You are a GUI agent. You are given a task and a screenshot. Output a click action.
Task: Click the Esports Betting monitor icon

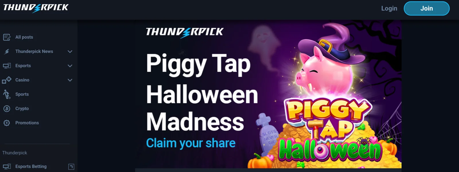(x=7, y=166)
